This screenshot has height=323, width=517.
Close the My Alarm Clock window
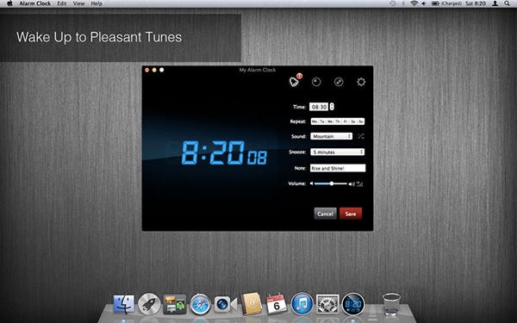147,70
